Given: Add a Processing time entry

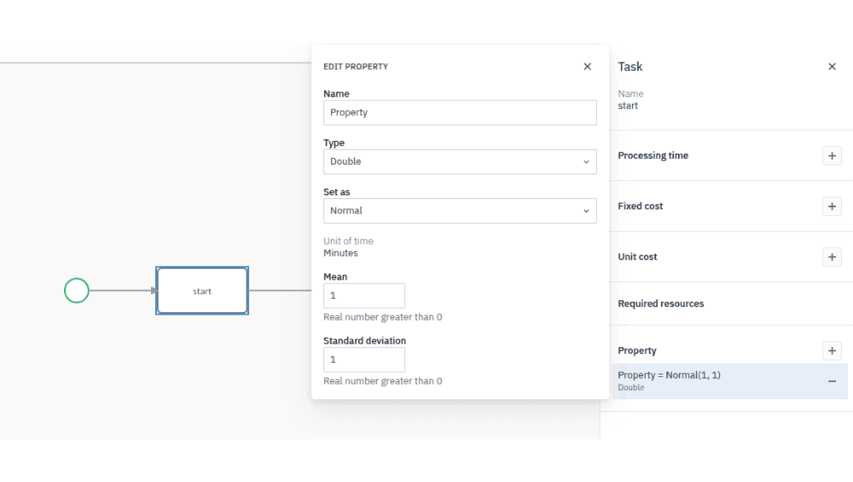Looking at the screenshot, I should click(832, 156).
